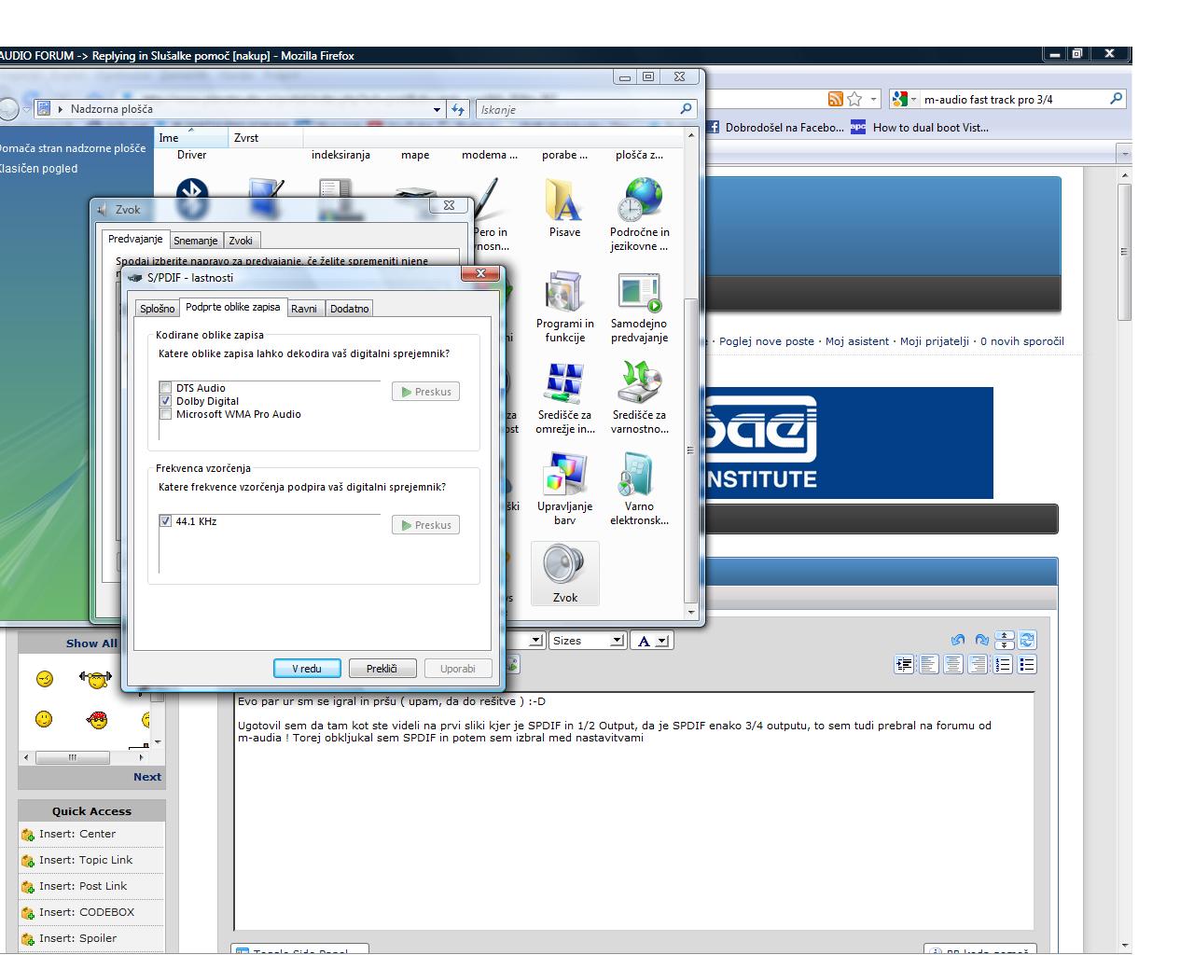Toggle the 44.1 KHz sample rate checkbox

pyautogui.click(x=165, y=521)
